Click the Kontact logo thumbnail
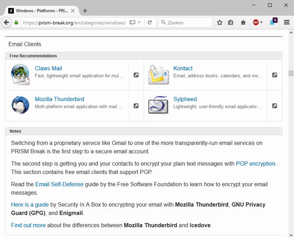The height and width of the screenshot is (238, 294). coord(159,75)
